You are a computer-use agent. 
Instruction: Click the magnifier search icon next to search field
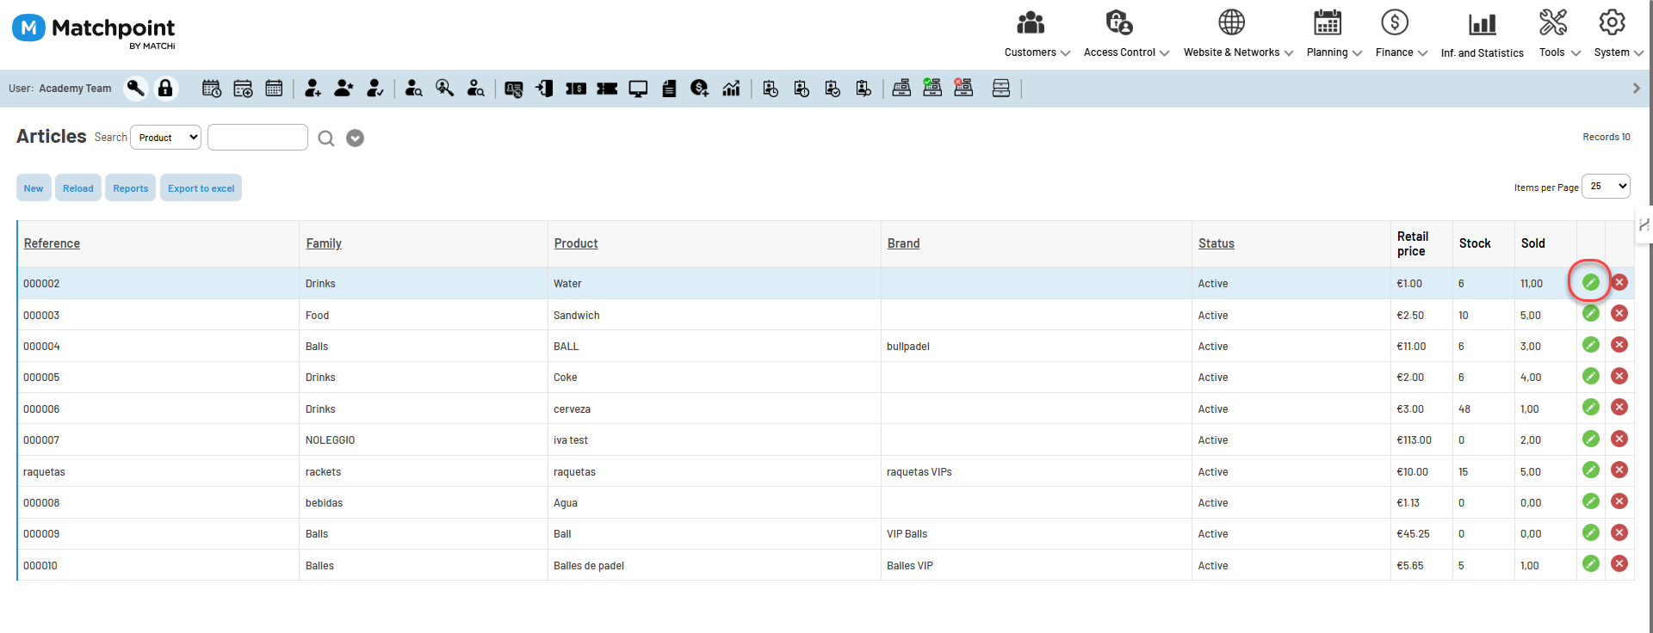[325, 138]
